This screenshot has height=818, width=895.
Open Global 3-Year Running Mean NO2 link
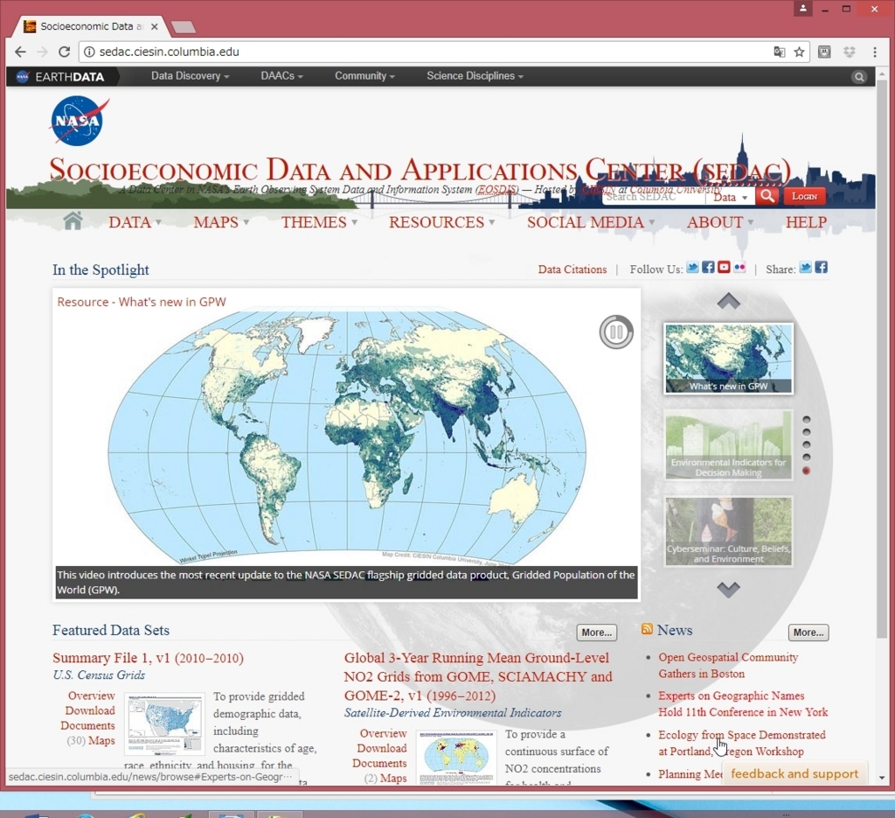(478, 676)
